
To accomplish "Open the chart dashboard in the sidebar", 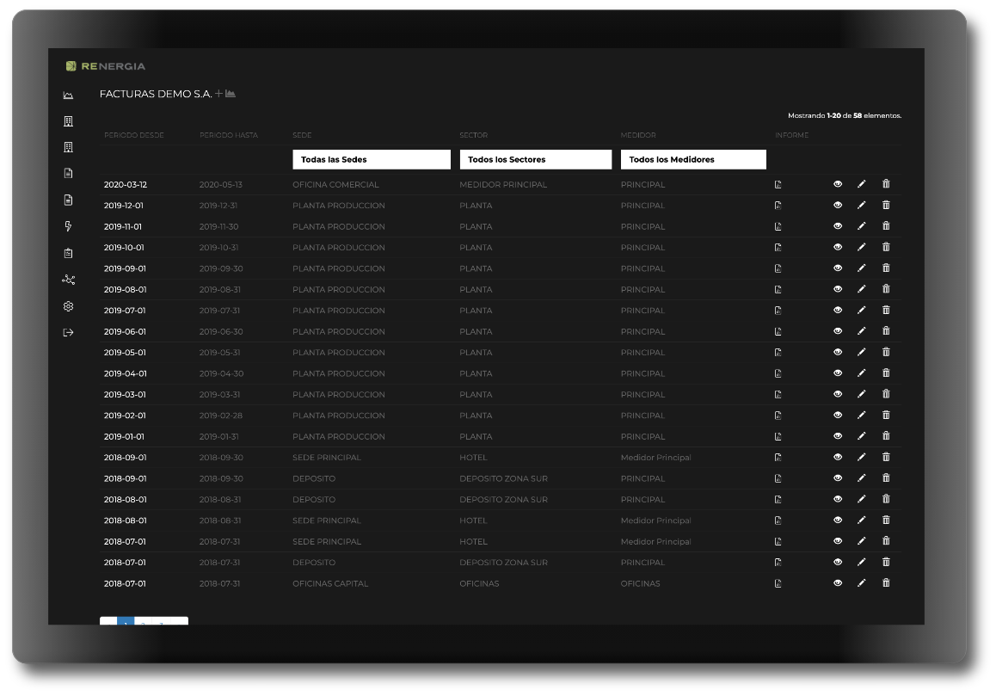I will [69, 95].
